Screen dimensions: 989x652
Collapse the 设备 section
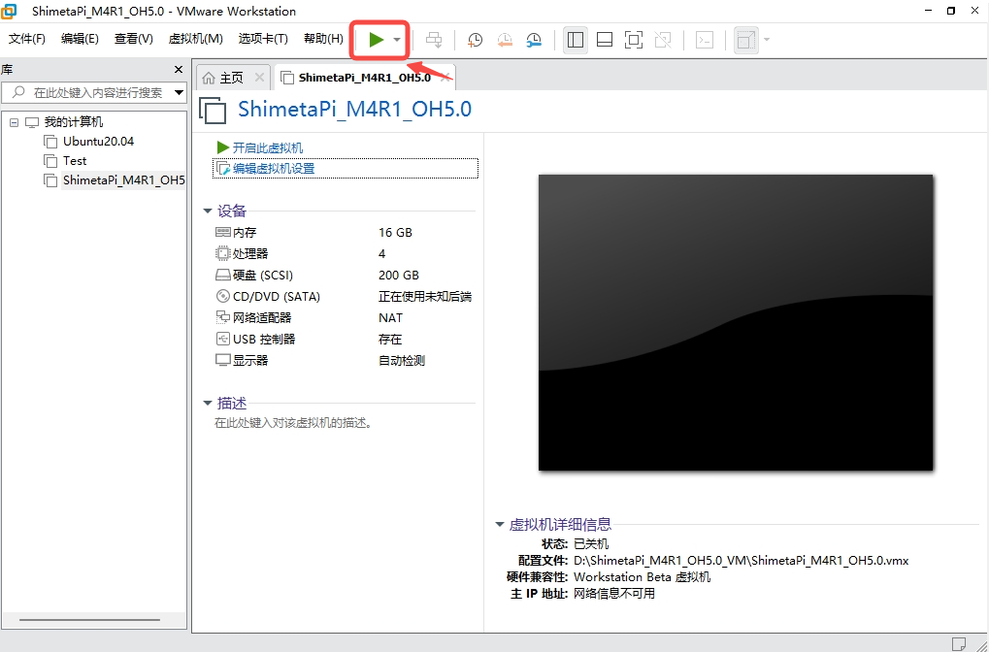pyautogui.click(x=208, y=212)
